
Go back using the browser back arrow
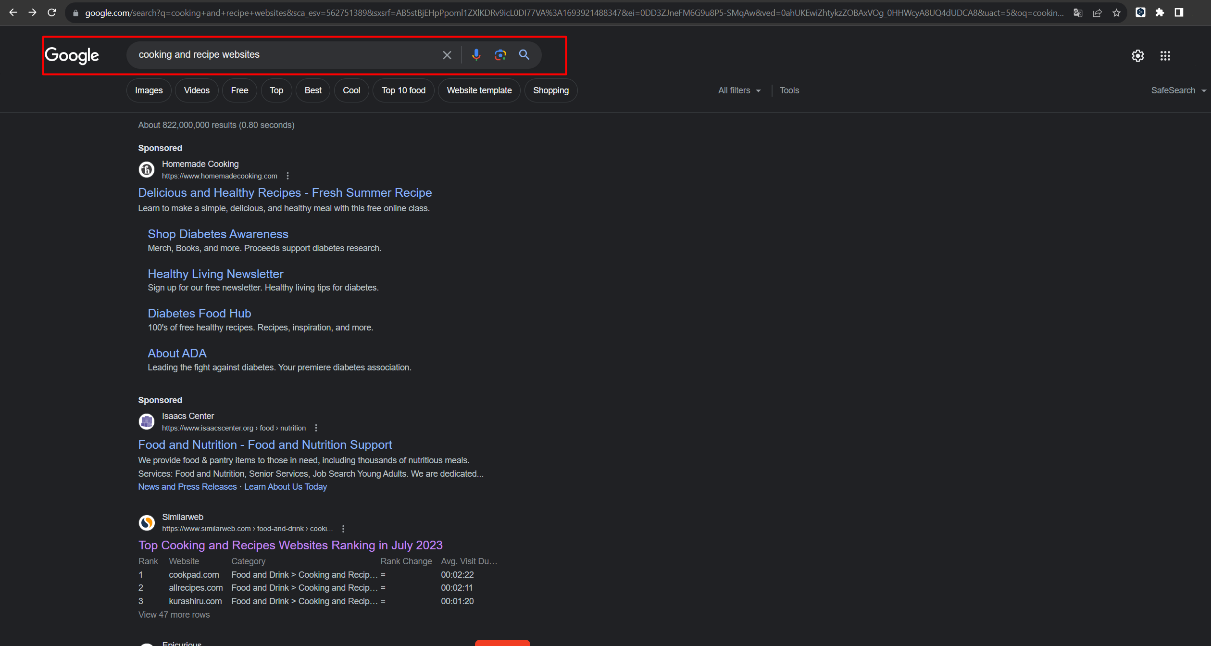click(13, 13)
